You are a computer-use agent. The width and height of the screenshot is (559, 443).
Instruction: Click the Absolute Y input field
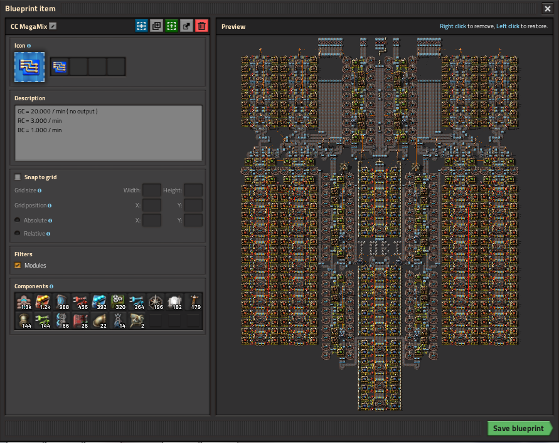(193, 220)
